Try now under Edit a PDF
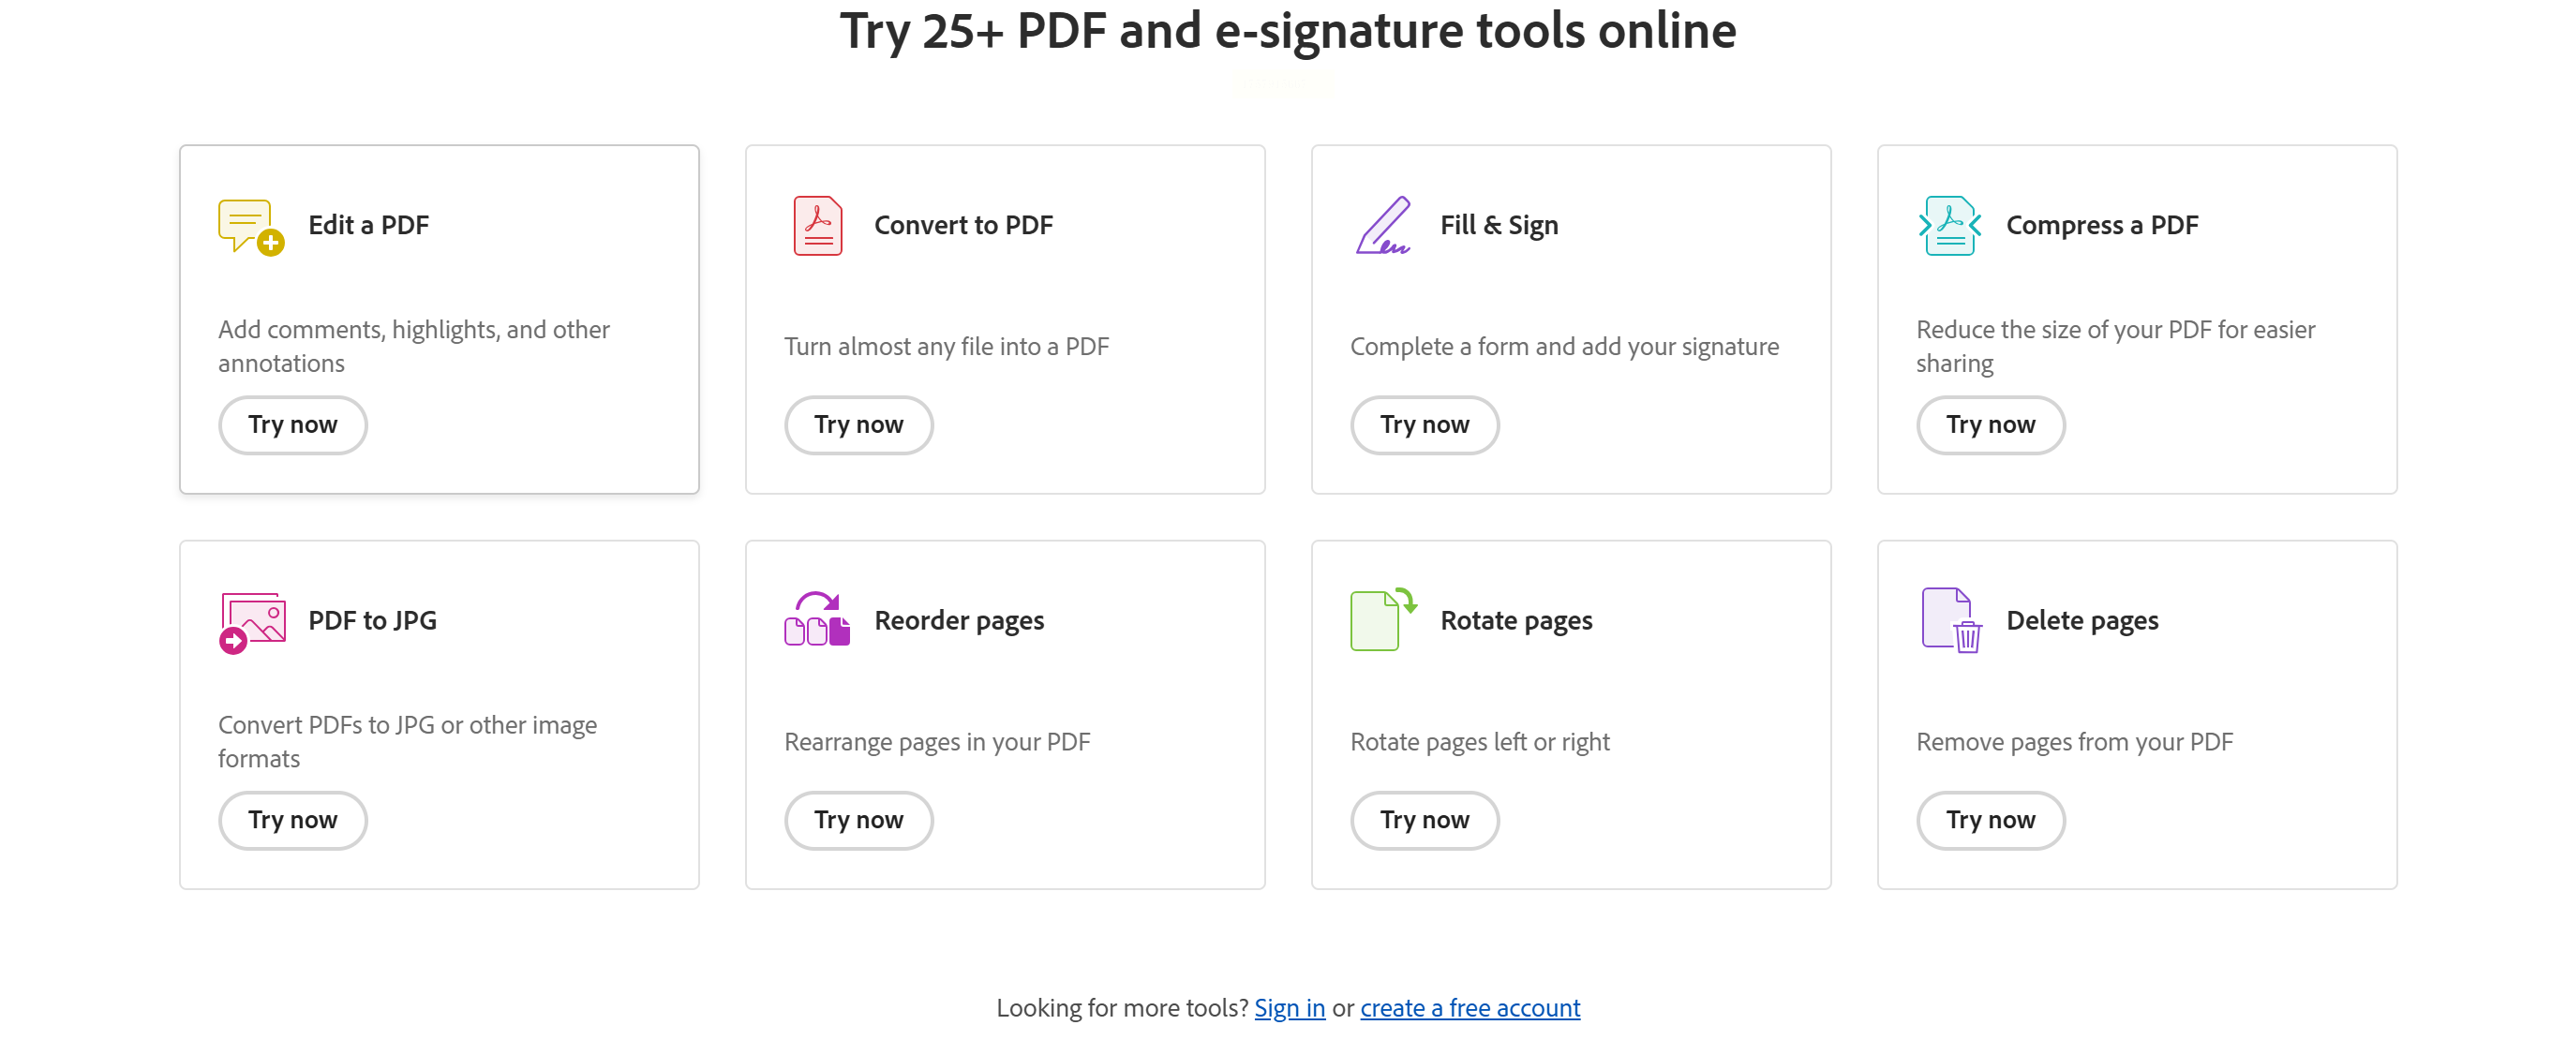Image resolution: width=2566 pixels, height=1040 pixels. pyautogui.click(x=292, y=425)
